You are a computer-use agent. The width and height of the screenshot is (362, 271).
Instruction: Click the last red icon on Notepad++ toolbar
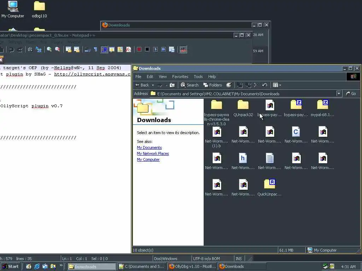[183, 49]
